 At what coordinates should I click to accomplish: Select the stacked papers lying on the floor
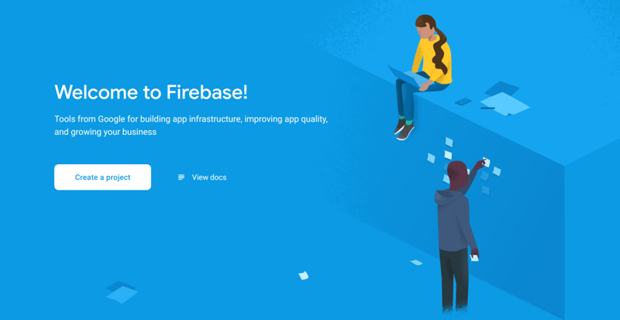(x=122, y=292)
